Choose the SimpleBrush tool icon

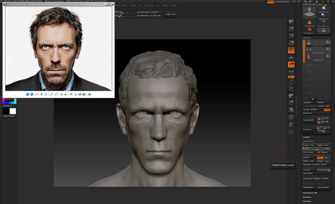pyautogui.click(x=309, y=23)
